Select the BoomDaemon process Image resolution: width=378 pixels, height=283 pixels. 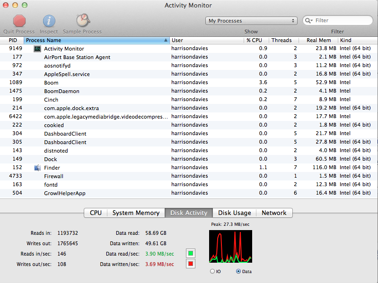(x=189, y=91)
